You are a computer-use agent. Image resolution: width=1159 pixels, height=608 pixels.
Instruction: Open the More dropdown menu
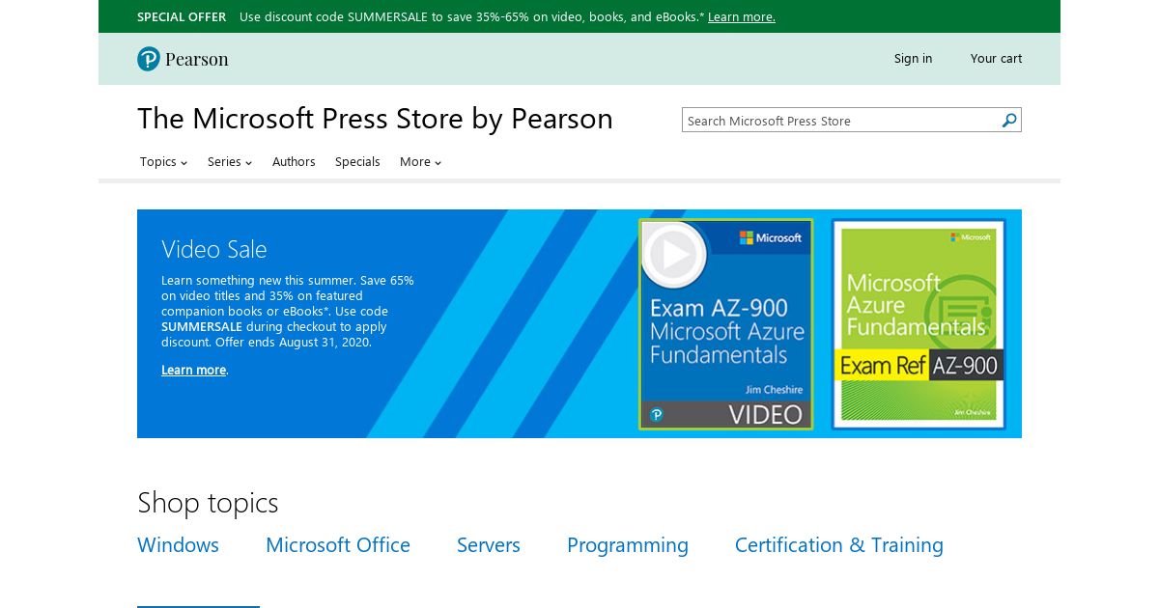tap(420, 162)
